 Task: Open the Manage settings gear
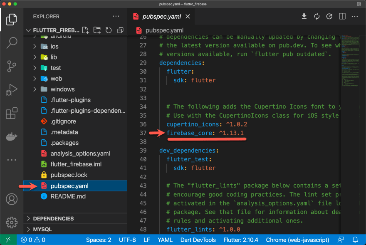click(x=12, y=223)
